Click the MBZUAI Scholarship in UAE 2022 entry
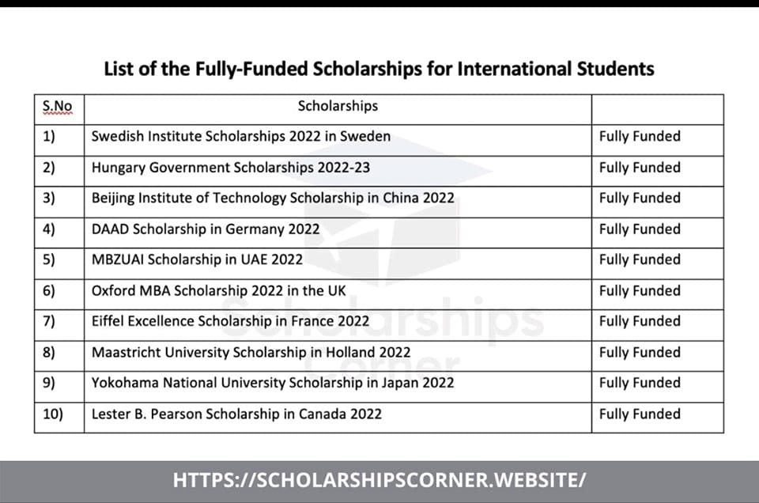 [197, 259]
